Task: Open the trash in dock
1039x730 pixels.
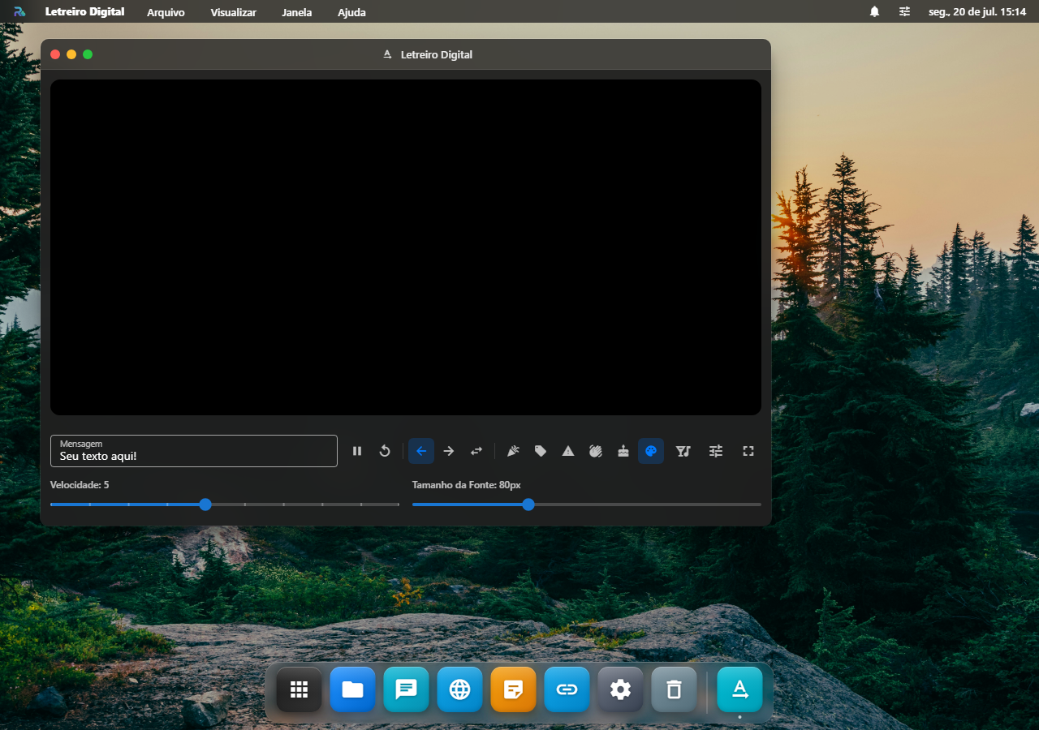Action: coord(674,689)
